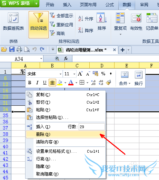Click the Open folder icon in quick toolbar
Image resolution: width=159 pixels, height=180 pixels.
(x=4, y=49)
